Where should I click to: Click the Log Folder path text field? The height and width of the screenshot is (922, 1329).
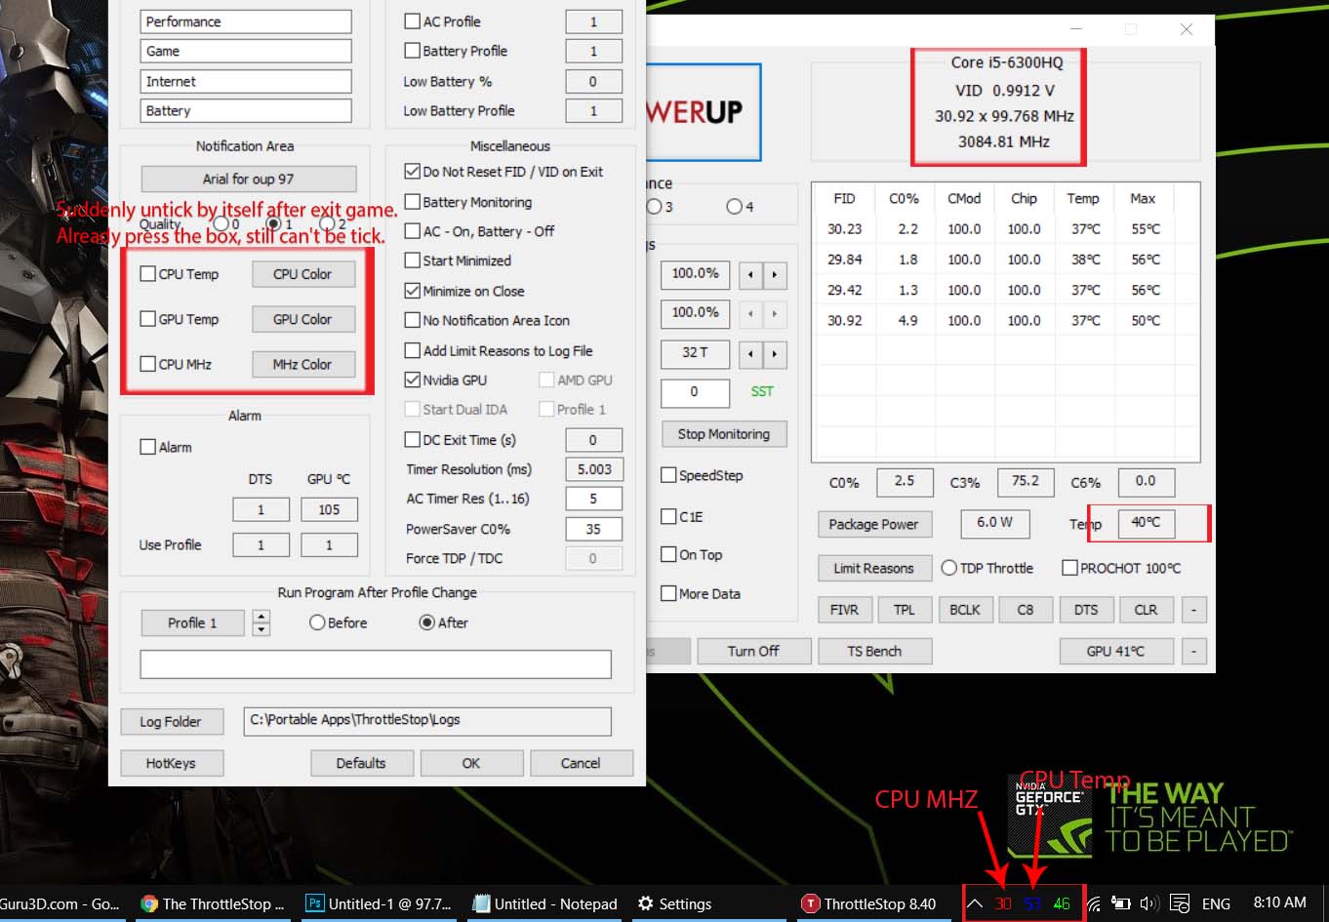click(x=427, y=721)
